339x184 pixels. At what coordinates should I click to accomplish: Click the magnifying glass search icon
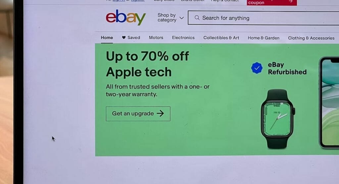click(x=197, y=18)
